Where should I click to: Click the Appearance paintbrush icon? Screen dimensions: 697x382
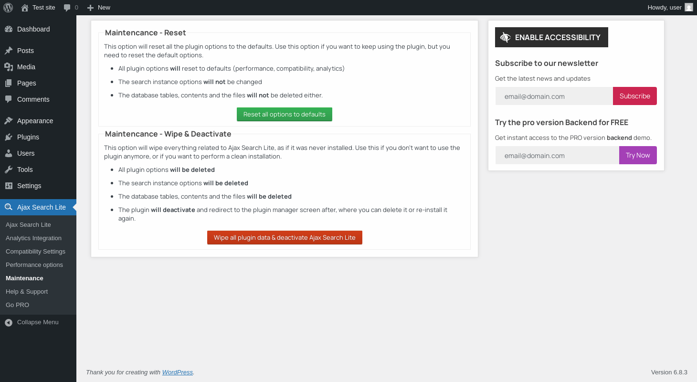point(9,121)
